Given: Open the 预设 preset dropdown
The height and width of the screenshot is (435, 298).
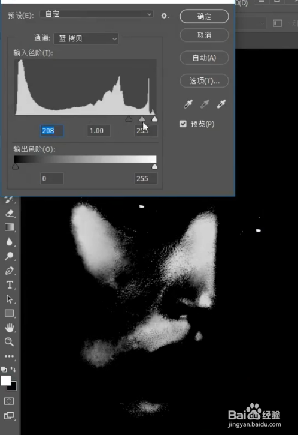Looking at the screenshot, I should click(x=96, y=14).
